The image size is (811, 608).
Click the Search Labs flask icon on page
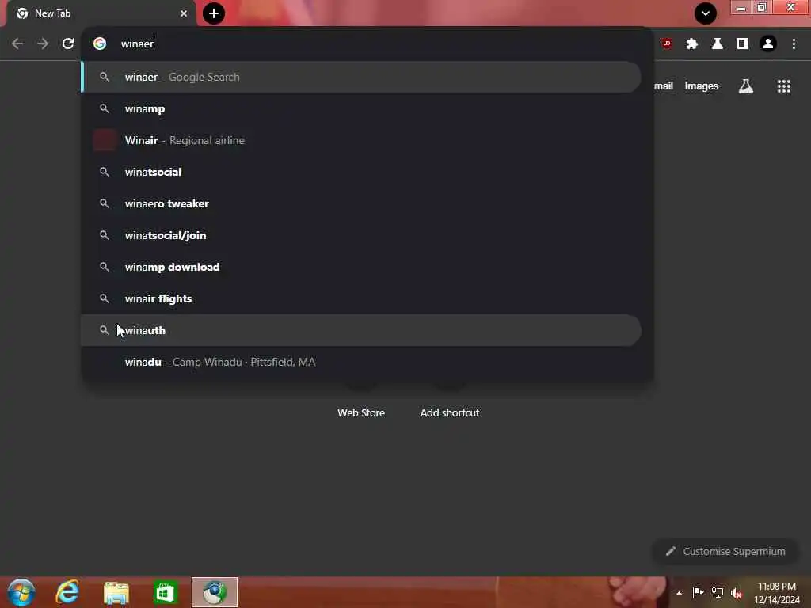tap(746, 86)
